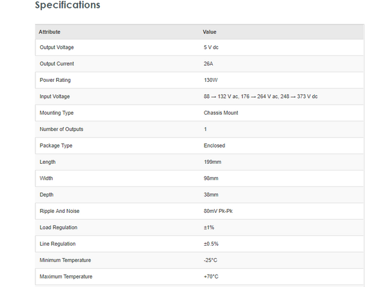Viewport: 387px width, 287px height.
Task: Select the Mounting Type attribute label
Action: coord(57,113)
